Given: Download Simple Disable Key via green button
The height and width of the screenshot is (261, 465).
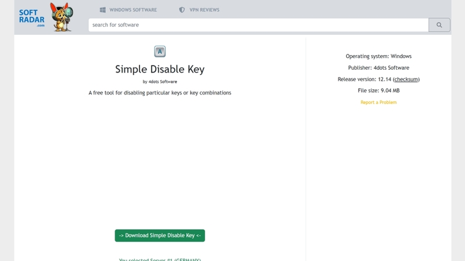Looking at the screenshot, I should pos(160,235).
